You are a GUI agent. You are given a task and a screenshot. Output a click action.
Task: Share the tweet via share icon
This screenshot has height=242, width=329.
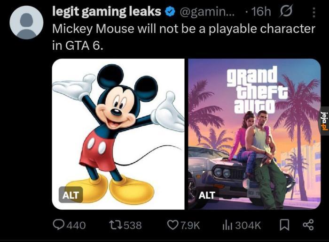coord(308,225)
